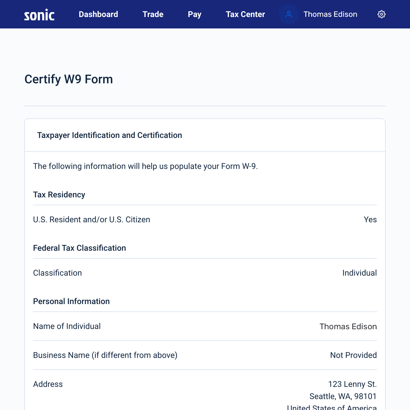
Task: Open the Pay section
Action: [194, 14]
